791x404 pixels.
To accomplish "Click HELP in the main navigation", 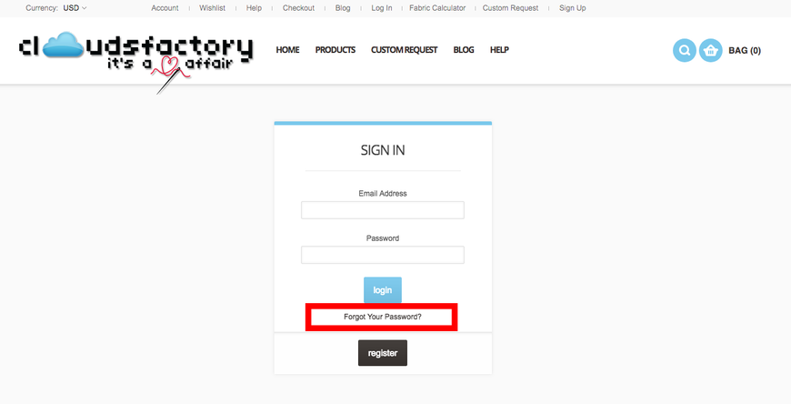I will (499, 50).
